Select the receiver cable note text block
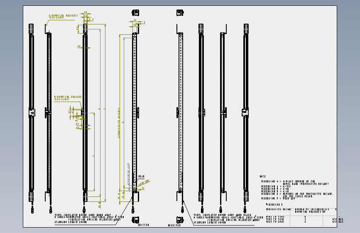The height and width of the screenshot is (233, 360). 228,218
